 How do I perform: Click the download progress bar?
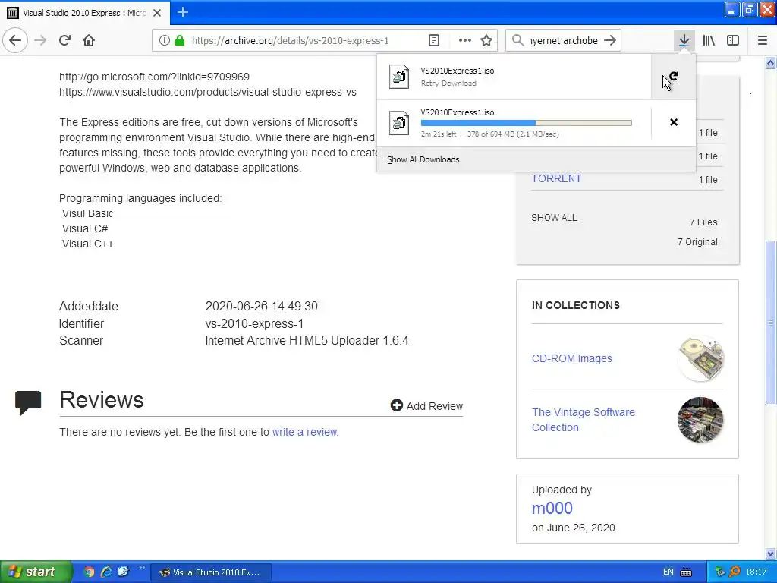coord(527,123)
